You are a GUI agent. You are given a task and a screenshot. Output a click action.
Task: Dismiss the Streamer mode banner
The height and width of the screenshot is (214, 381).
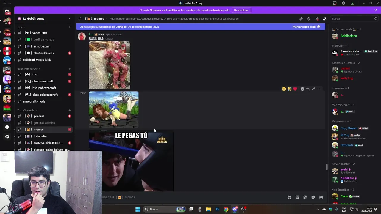tap(376, 10)
